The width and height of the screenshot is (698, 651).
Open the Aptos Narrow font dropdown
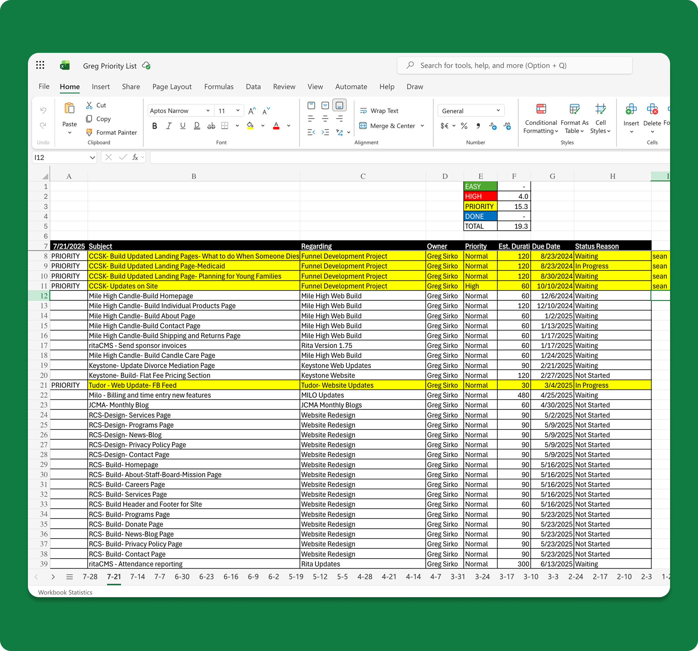coord(208,111)
